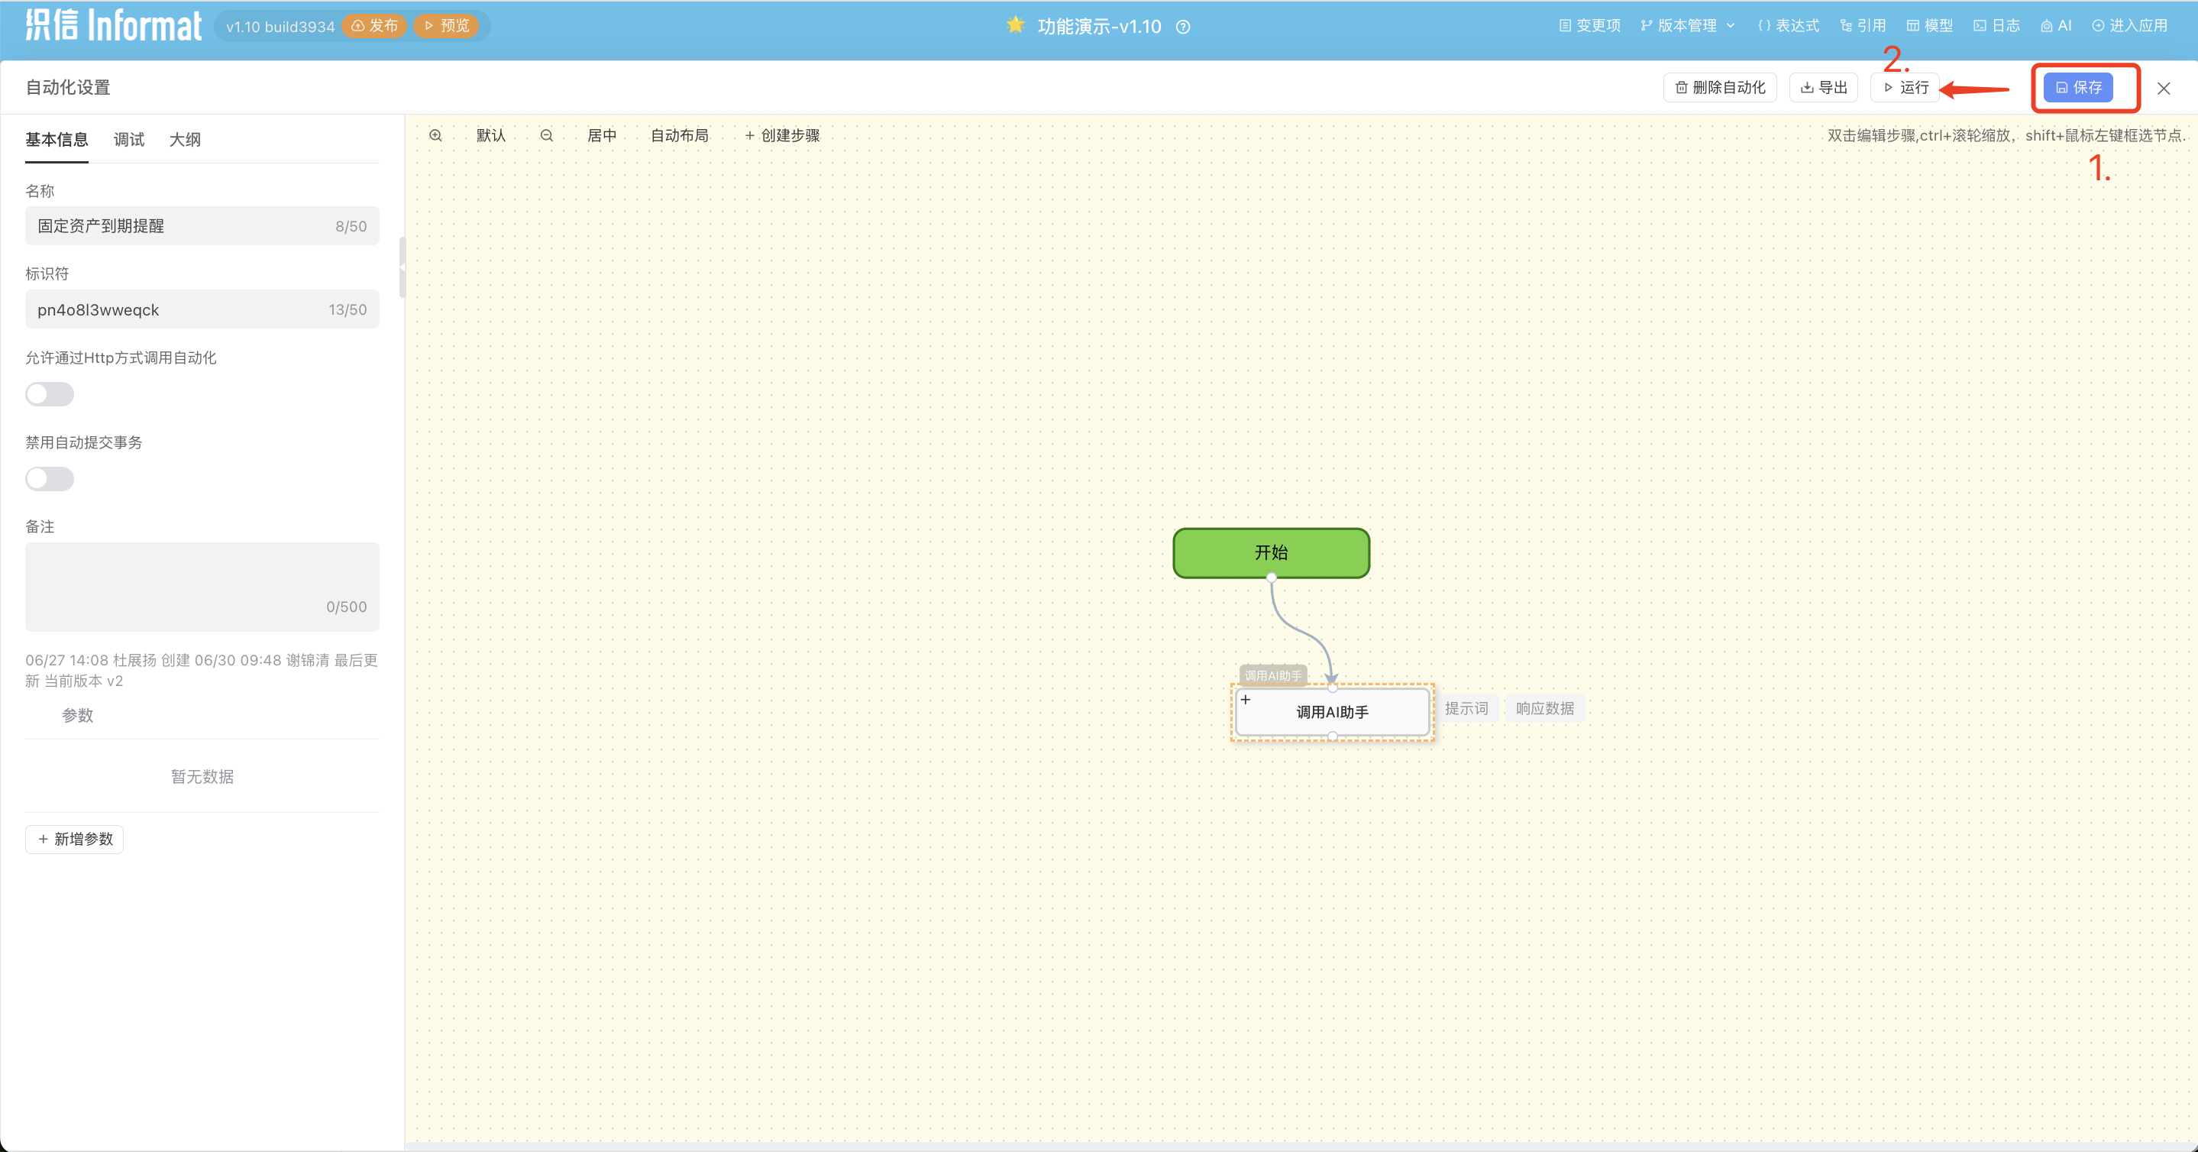The height and width of the screenshot is (1152, 2198).
Task: Collapse the left settings panel handle
Action: (402, 267)
